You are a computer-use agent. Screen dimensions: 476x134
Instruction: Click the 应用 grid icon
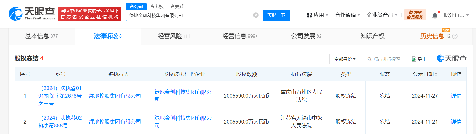(x=309, y=15)
